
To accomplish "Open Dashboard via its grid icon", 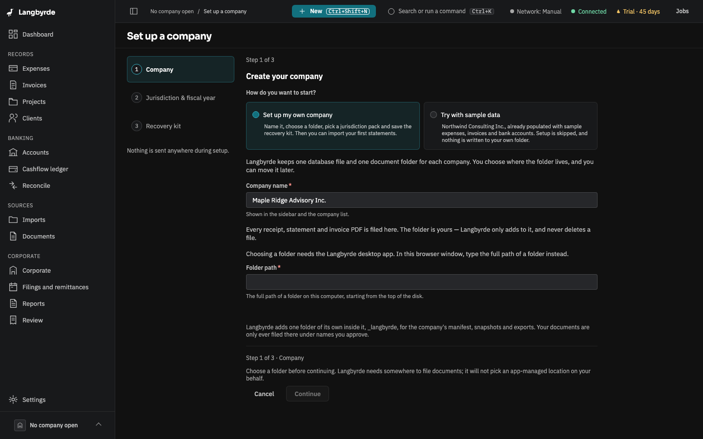I will click(13, 34).
